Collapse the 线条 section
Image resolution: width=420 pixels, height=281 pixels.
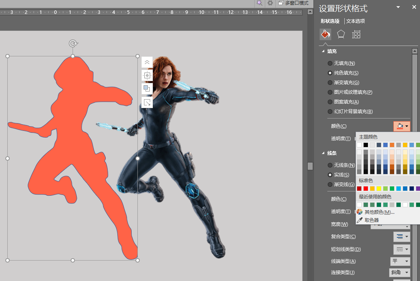click(323, 153)
